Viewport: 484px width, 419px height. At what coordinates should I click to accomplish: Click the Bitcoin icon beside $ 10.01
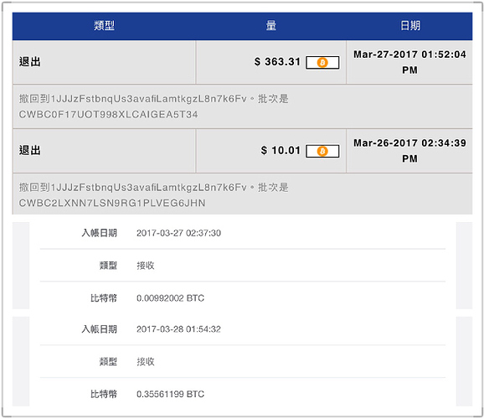[x=322, y=152]
